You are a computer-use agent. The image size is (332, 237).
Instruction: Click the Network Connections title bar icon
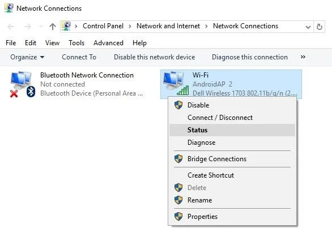9,8
